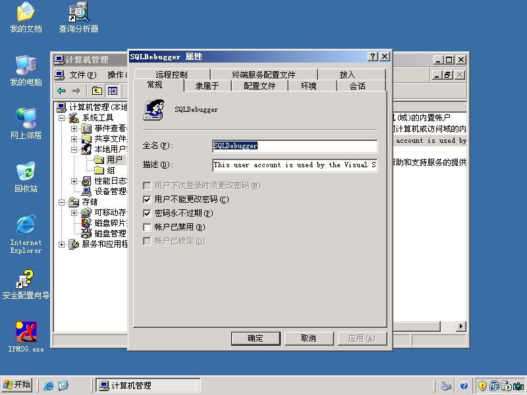This screenshot has height=395, width=527.
Task: Click the second quick launch icon next to IE
Action: click(x=63, y=385)
